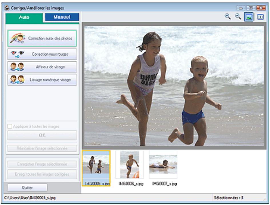Select Correction auto. des photos
This screenshot has width=270, height=205.
point(42,38)
